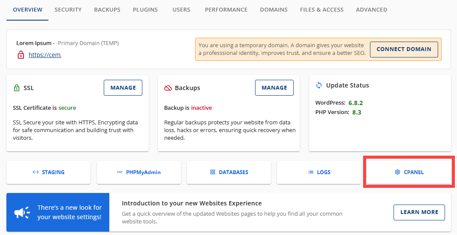Open the Logs viewer
Image resolution: width=457 pixels, height=235 pixels.
pyautogui.click(x=319, y=172)
